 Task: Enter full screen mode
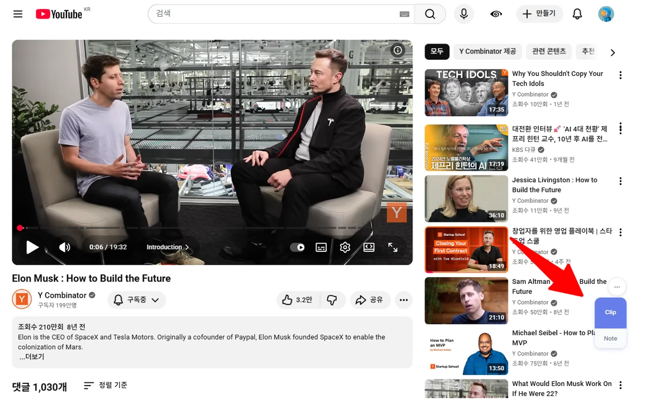click(x=393, y=247)
